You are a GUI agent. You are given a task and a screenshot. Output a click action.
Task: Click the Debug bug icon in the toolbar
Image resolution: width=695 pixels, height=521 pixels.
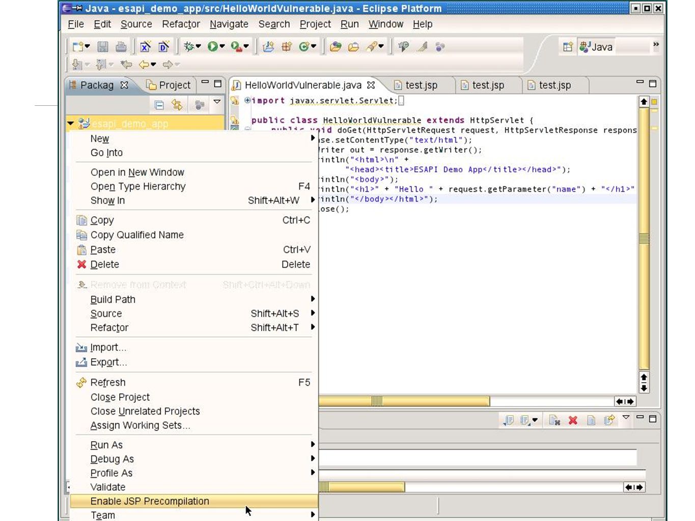(188, 47)
